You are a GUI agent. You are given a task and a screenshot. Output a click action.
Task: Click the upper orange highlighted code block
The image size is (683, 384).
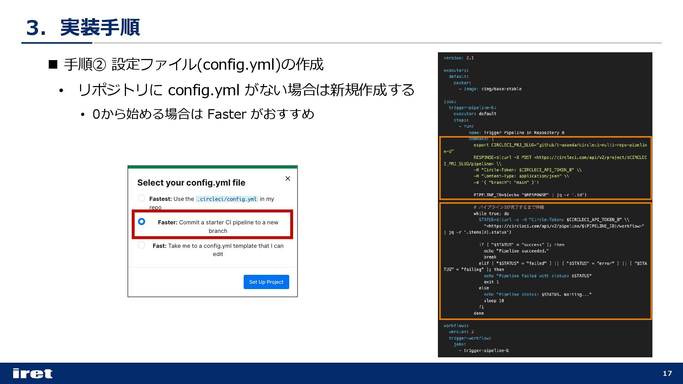click(545, 168)
